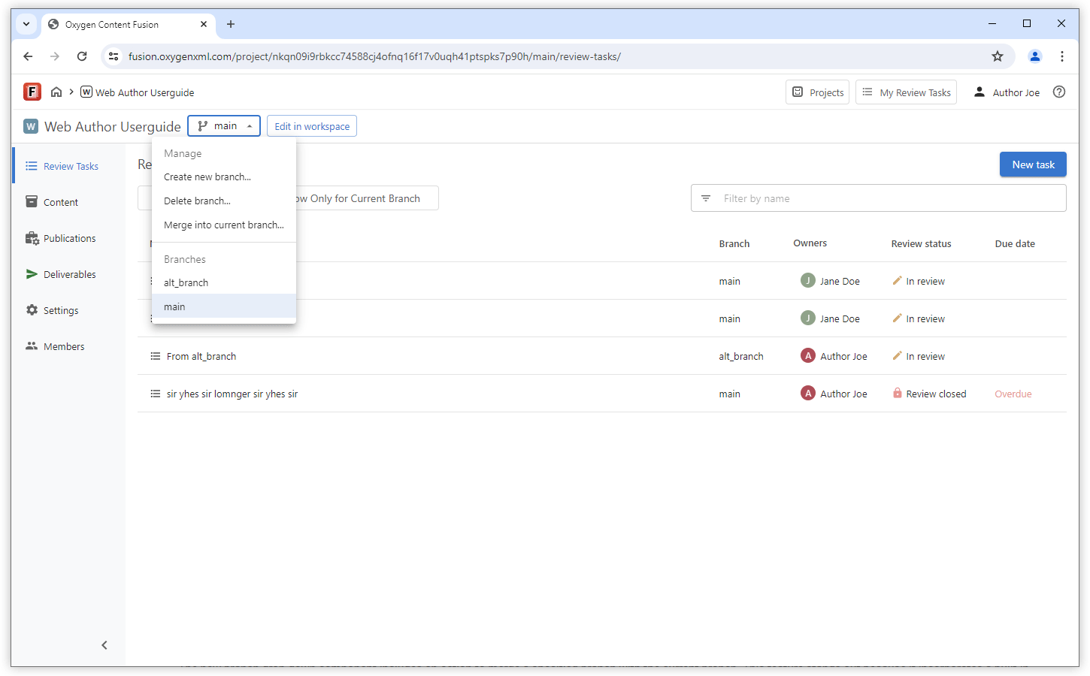Open a new browser tab
The width and height of the screenshot is (1090, 676).
pos(231,24)
